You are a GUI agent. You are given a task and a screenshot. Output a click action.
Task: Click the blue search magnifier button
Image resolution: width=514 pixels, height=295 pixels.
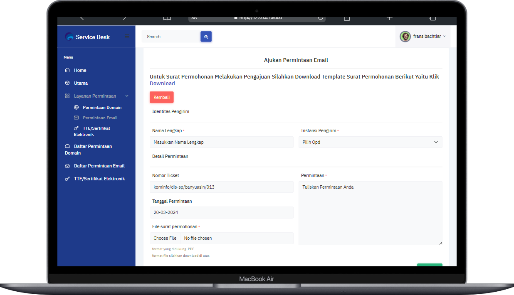coord(206,37)
